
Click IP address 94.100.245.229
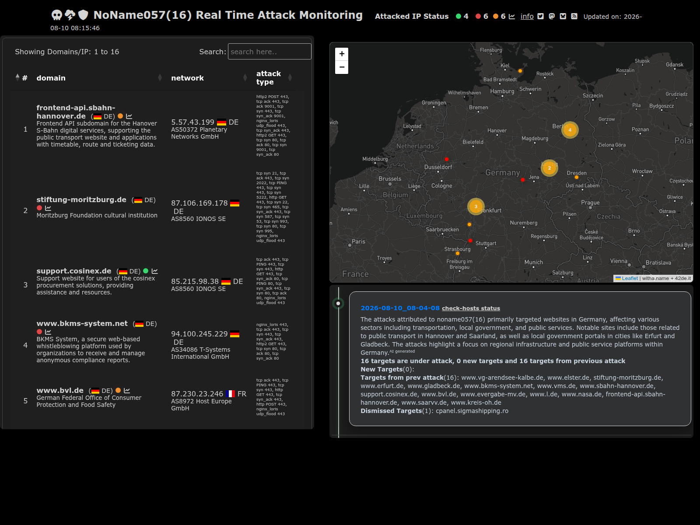click(x=199, y=334)
